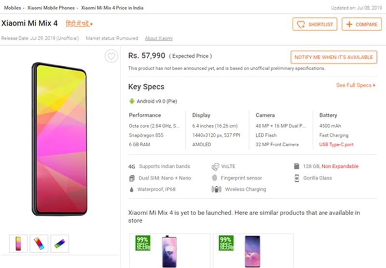Screen dimensions: 386x268
Task: Select the third angled phone thumbnail
Action: pos(60,243)
